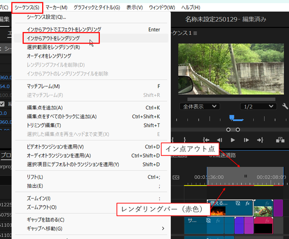Step back one frame
The height and width of the screenshot is (239, 289).
219,140
